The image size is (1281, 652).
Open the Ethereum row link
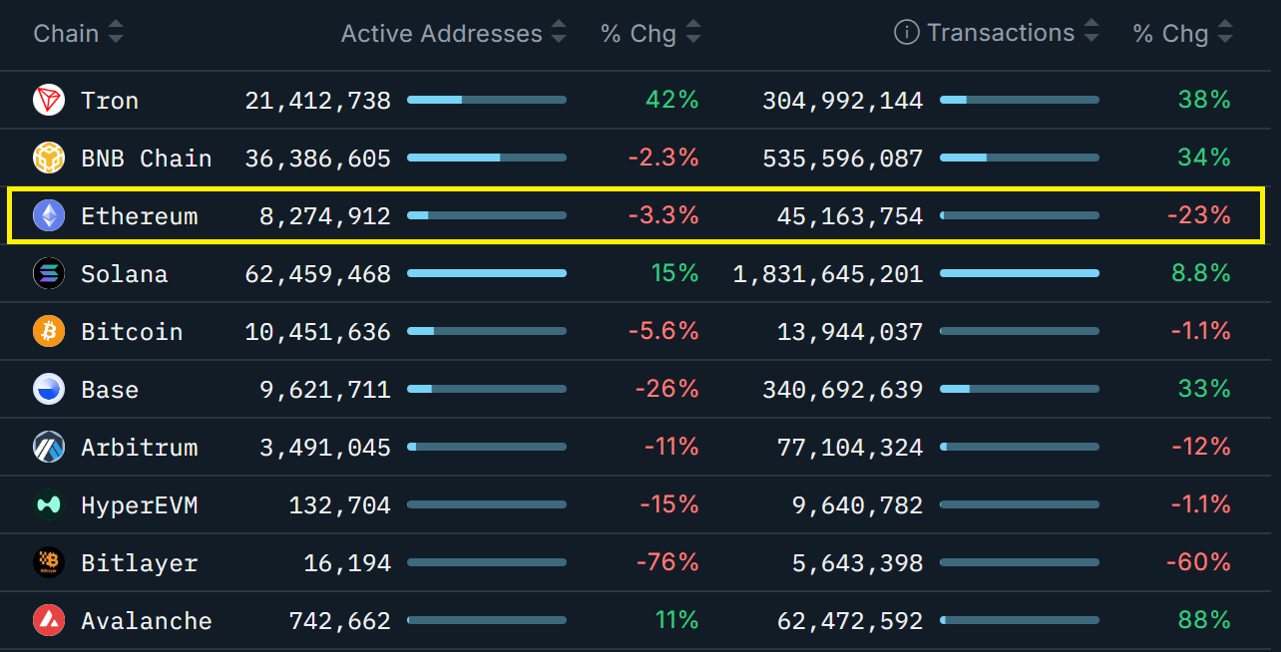tap(140, 215)
